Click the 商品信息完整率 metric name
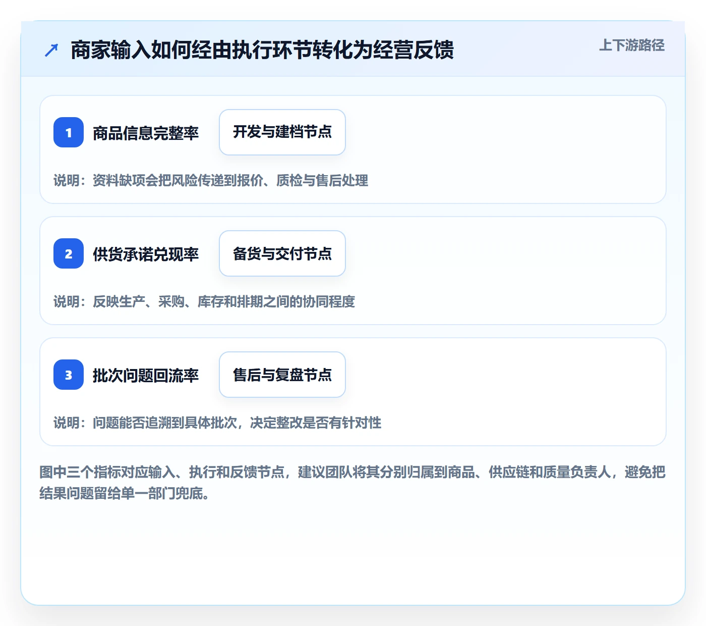 [x=146, y=133]
